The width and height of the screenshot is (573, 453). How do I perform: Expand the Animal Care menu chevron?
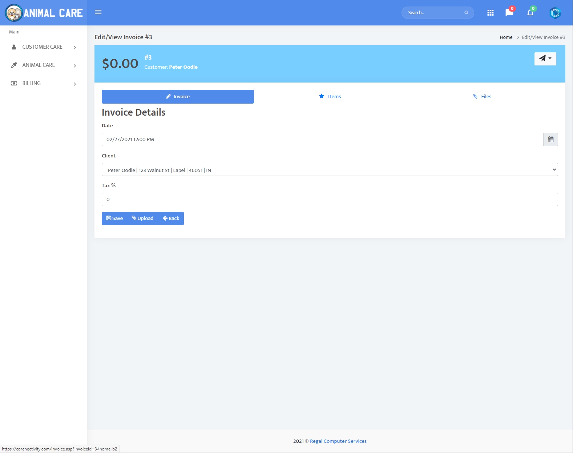click(x=75, y=66)
